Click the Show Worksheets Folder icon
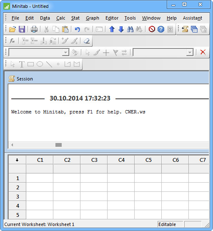 pyautogui.click(x=194, y=29)
